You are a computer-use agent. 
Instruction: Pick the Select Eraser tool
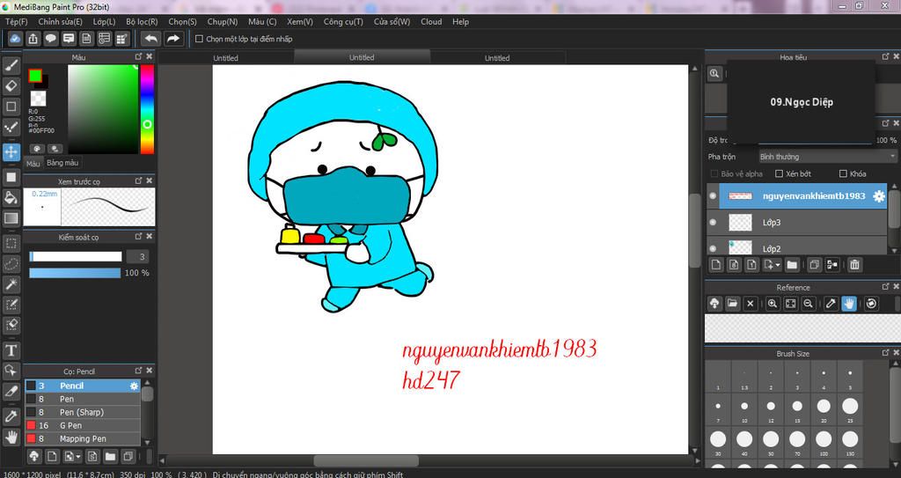(11, 325)
